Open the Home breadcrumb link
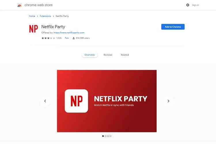This screenshot has width=216, height=144. pos(32,16)
